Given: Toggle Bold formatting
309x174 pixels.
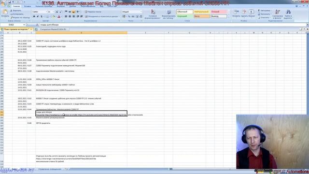Looking at the screenshot, I should [34, 16].
